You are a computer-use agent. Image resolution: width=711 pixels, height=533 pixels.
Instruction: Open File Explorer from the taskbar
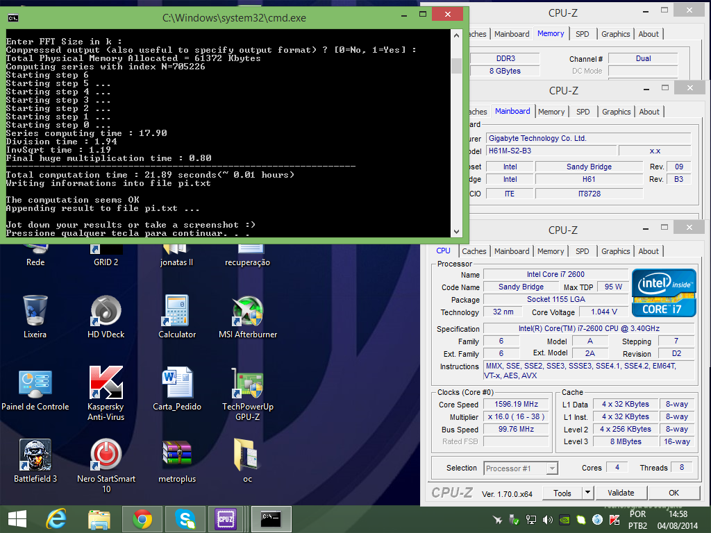click(x=99, y=519)
